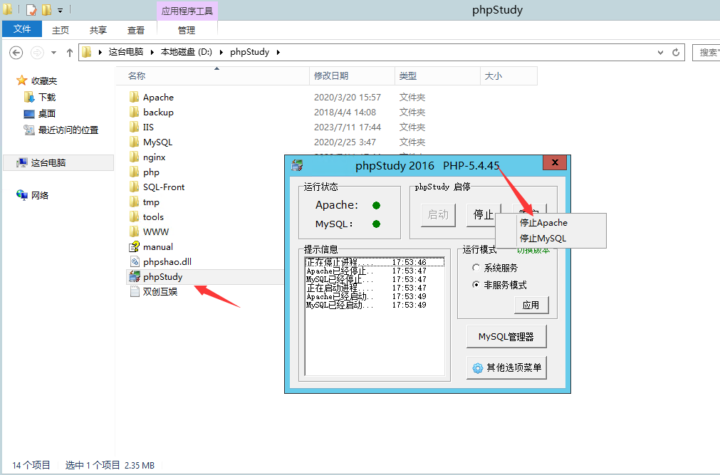The width and height of the screenshot is (720, 475).
Task: Click the phpStudy title bar program icon
Action: click(296, 165)
